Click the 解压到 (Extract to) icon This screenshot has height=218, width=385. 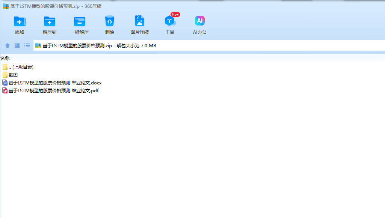click(49, 21)
